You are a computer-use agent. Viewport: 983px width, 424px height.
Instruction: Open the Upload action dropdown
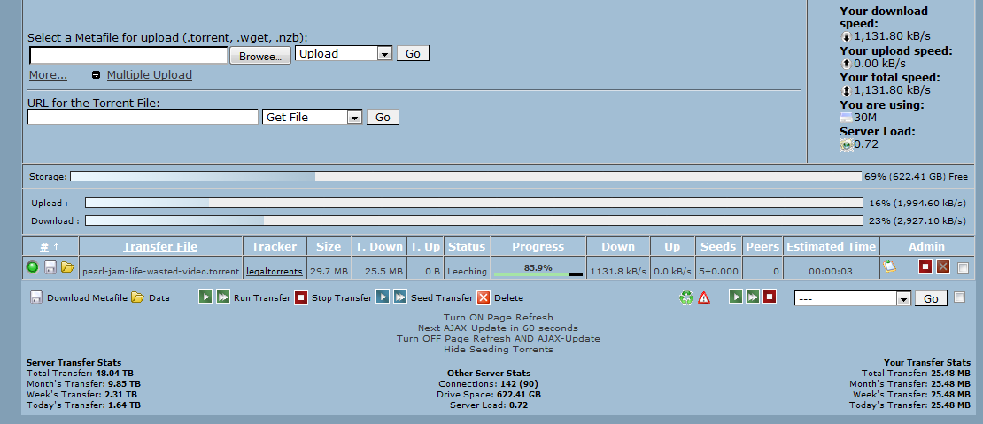tap(344, 54)
